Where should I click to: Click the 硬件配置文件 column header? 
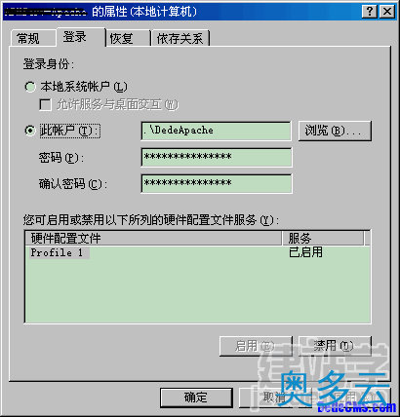[153, 239]
